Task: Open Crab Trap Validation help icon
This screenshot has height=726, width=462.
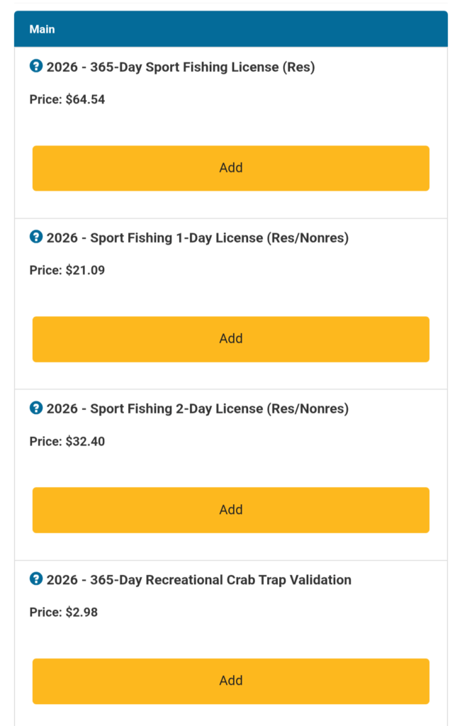Action: (36, 579)
